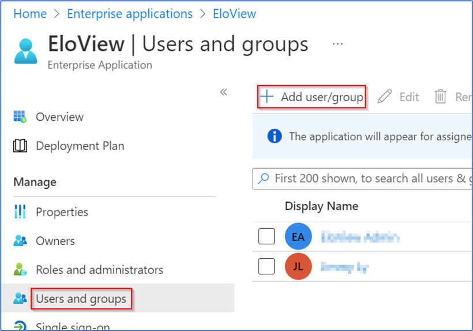Click the application will appear notice text
Screen dimensions: 473x331
381,136
